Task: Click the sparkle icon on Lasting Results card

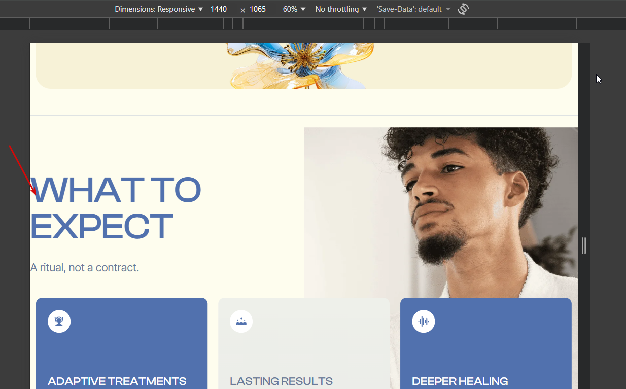Action: point(241,321)
